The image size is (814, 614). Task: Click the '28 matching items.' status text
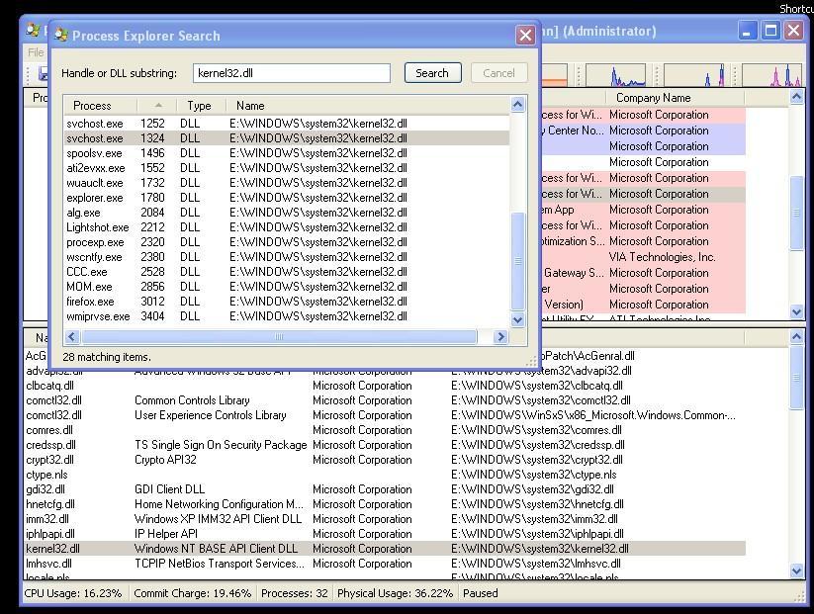click(107, 357)
